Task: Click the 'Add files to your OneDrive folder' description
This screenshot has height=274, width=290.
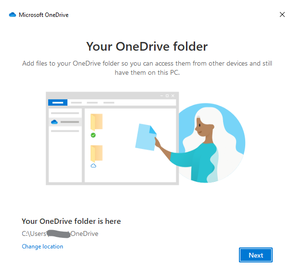Action: point(147,68)
